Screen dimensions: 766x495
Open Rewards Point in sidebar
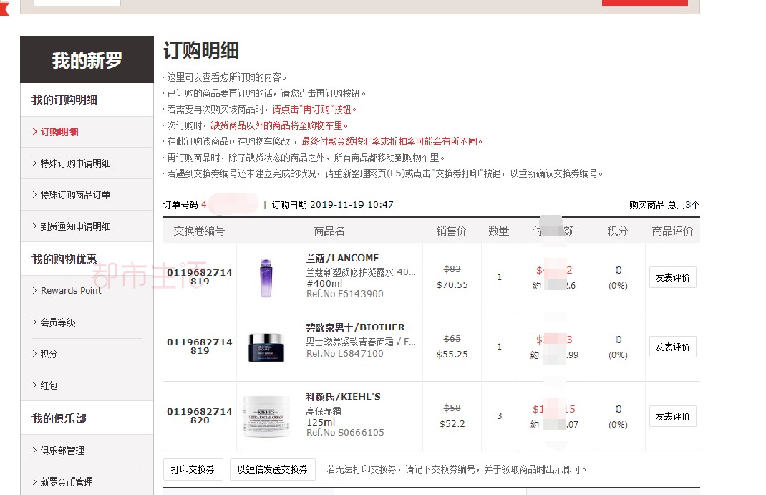click(71, 290)
